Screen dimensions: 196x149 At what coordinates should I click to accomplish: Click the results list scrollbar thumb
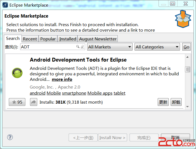click(x=187, y=69)
